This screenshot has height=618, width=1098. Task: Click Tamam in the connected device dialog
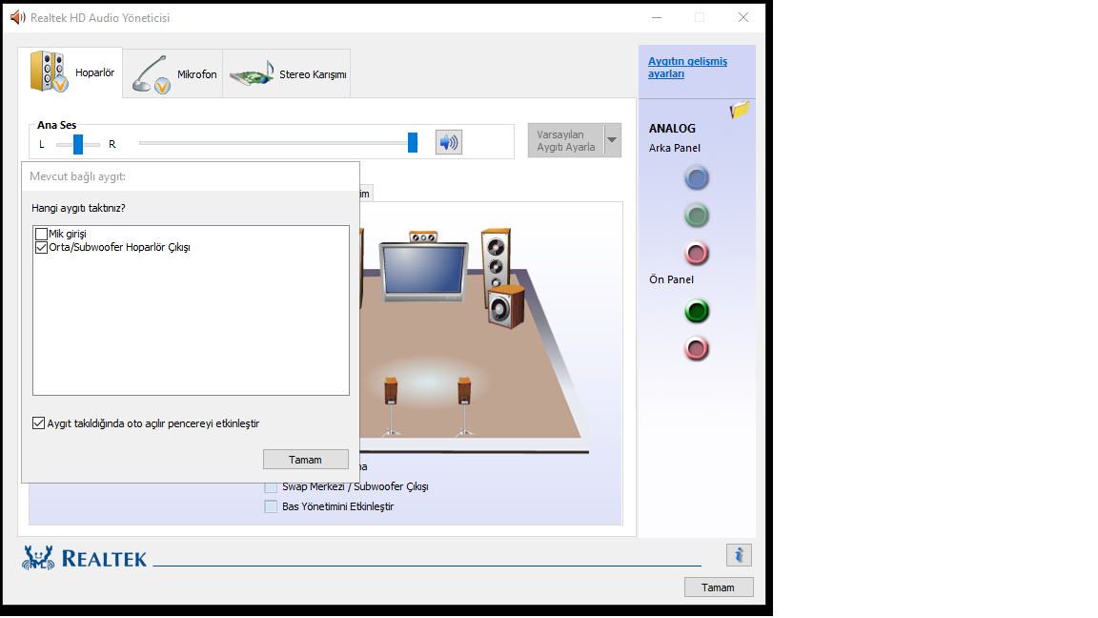tap(305, 460)
